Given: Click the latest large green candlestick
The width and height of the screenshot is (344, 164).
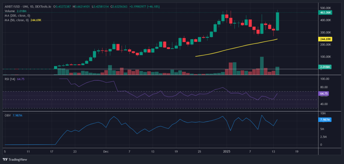Looking at the screenshot, I should click(277, 21).
